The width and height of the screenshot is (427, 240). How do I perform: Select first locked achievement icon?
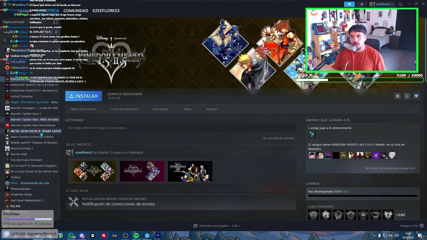313,215
